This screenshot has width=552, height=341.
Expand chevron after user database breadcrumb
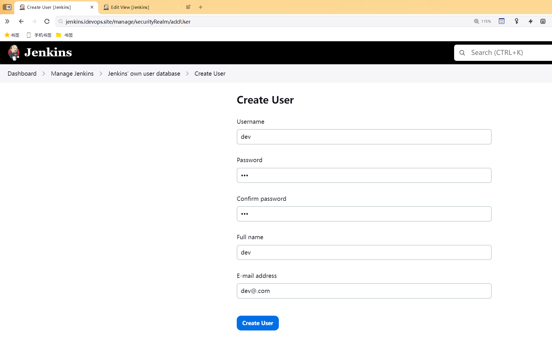(187, 74)
